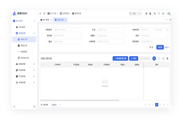Click the page refresh icon in header
Viewport: 183px width, 122px height.
click(44, 14)
